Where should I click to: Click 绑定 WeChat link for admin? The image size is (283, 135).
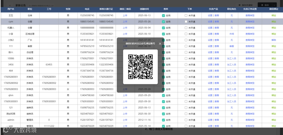click(x=274, y=120)
